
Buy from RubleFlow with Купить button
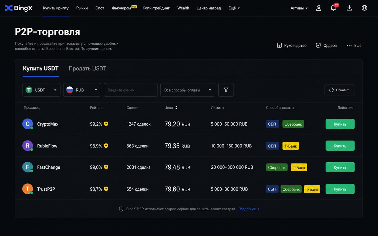[x=340, y=146]
